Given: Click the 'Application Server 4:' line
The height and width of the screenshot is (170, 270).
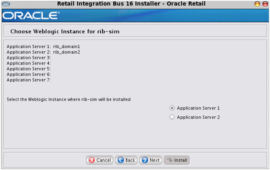Looking at the screenshot, I should [x=29, y=63].
